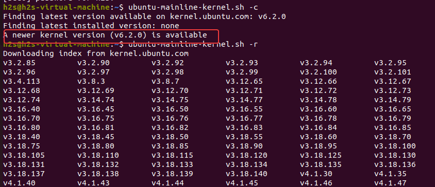The image size is (435, 187).
Task: Click version v3.18.105
Action: tap(24, 156)
